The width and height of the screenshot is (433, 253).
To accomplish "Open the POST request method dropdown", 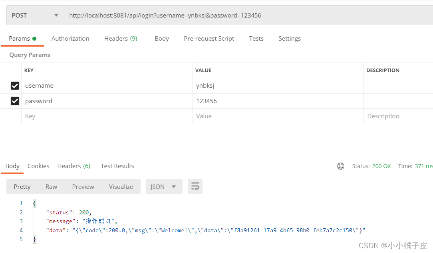I will 35,15.
